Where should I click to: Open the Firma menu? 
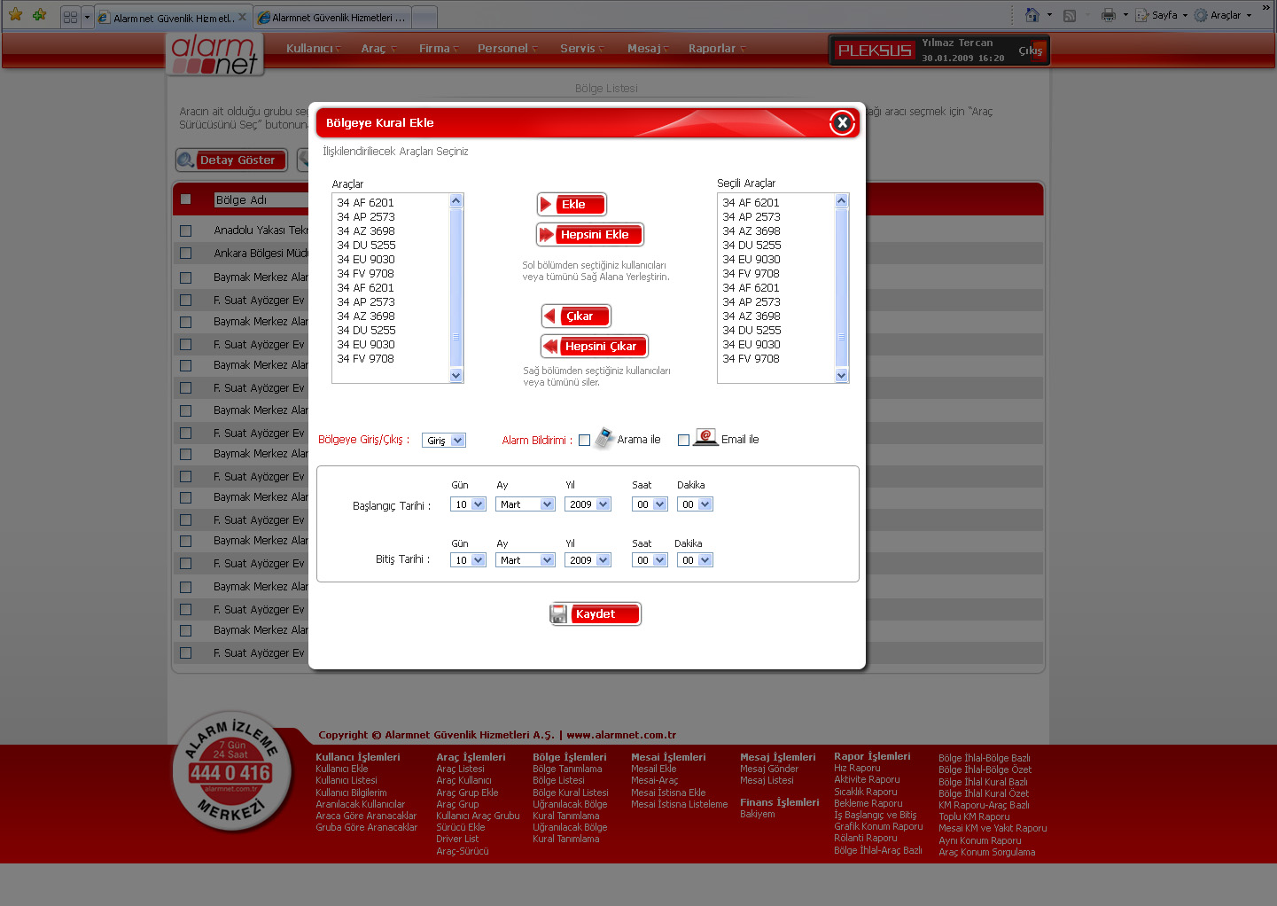click(x=439, y=49)
